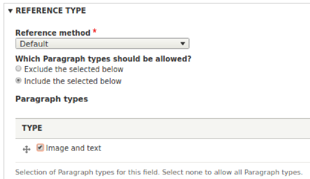Click the "Which Paragraph types should be allowed?" label
The image size is (310, 179).
pos(103,59)
